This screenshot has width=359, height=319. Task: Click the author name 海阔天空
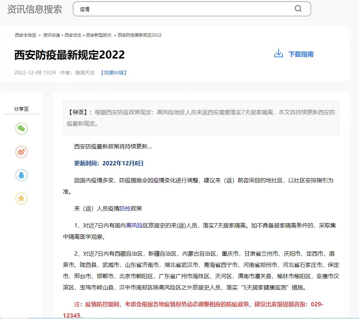click(85, 73)
